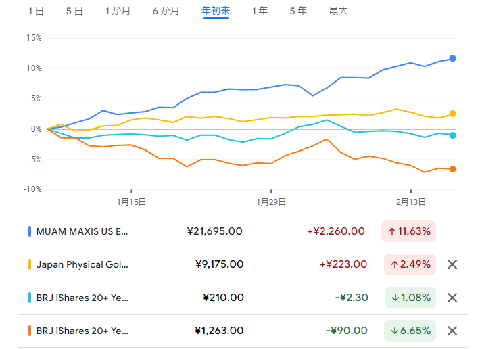Screen dimensions: 482x349
Task: Click the orange line endpoint dot
Action: tap(452, 169)
